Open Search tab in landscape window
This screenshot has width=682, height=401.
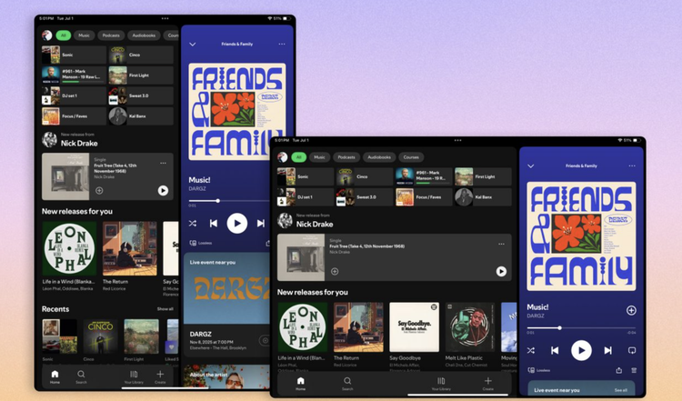347,383
